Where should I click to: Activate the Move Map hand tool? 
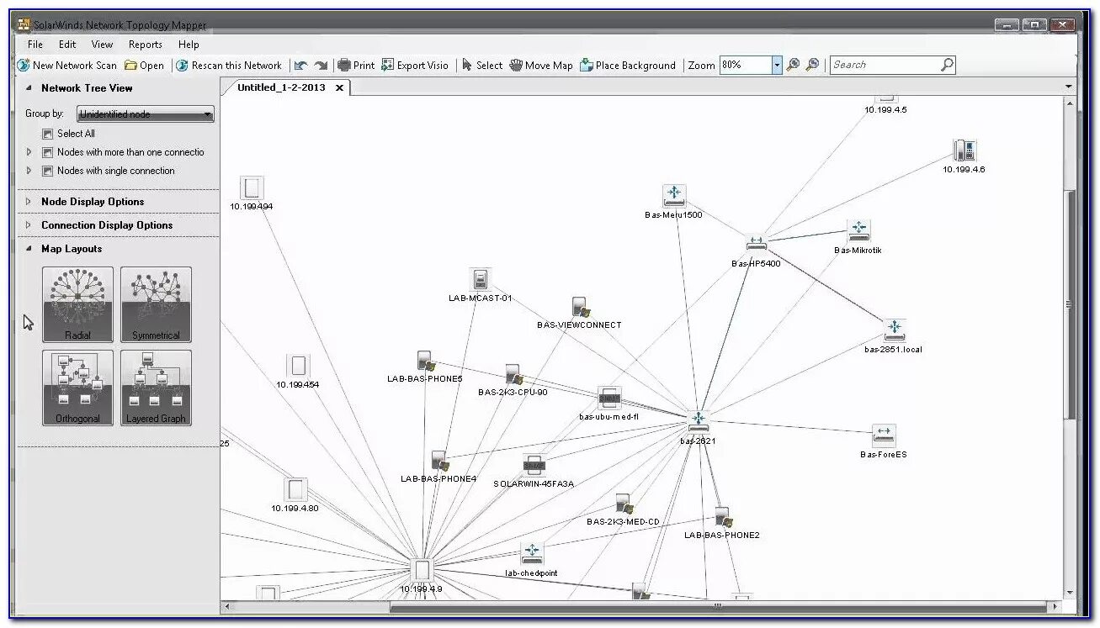[x=541, y=66]
